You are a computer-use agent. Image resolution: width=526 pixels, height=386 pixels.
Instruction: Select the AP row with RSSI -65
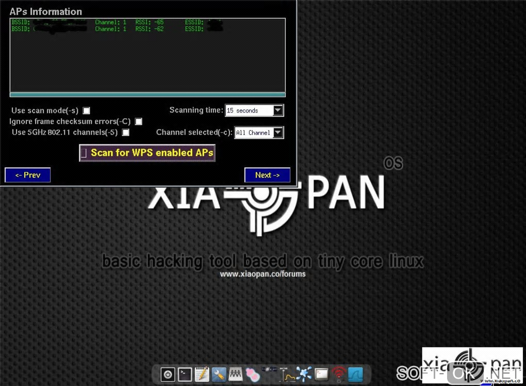coord(147,22)
